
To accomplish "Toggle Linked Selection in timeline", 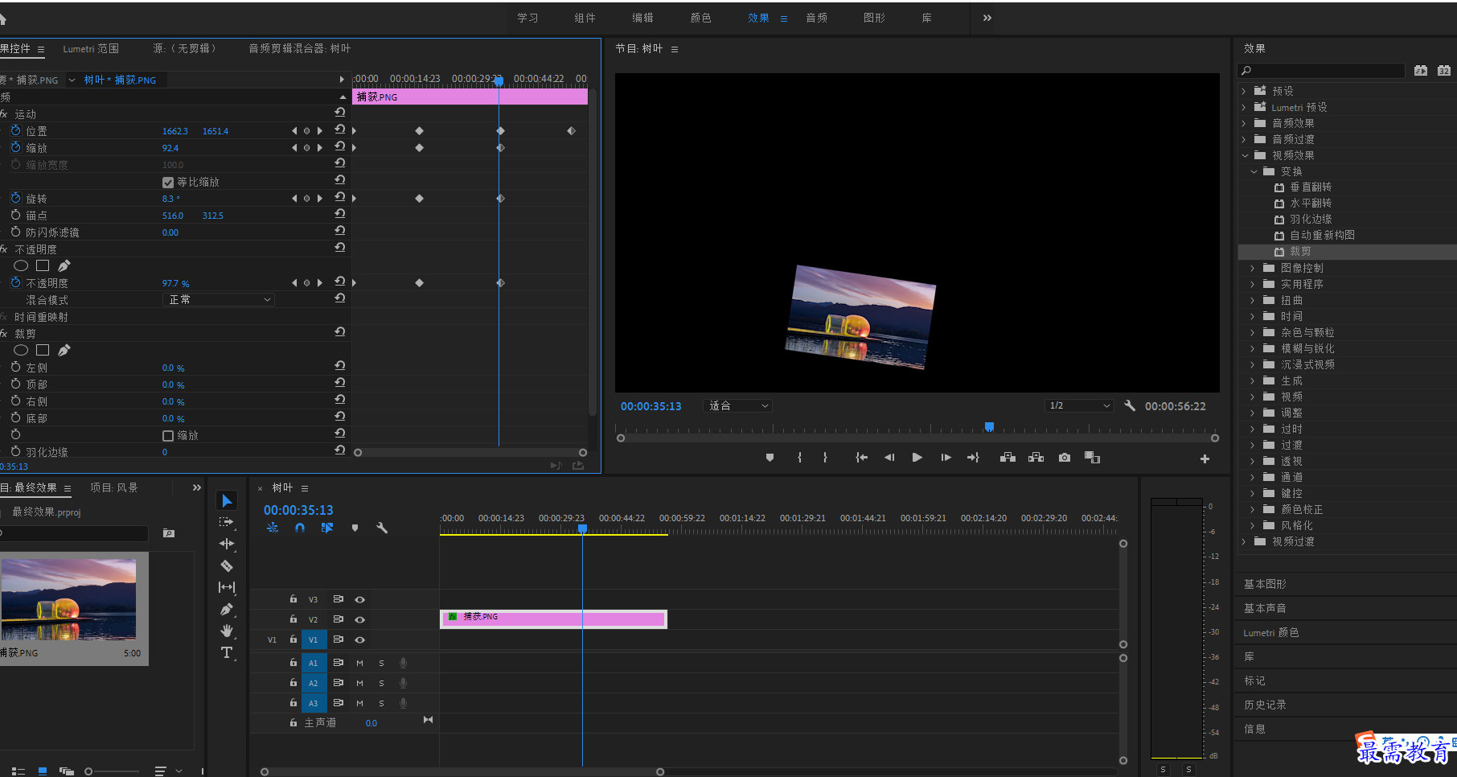I will 326,528.
